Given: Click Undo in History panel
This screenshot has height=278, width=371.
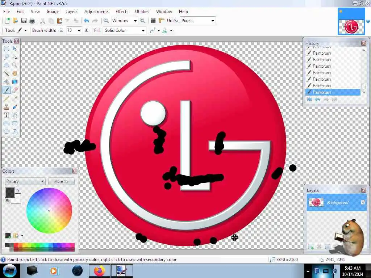Looking at the screenshot, I should (x=317, y=100).
